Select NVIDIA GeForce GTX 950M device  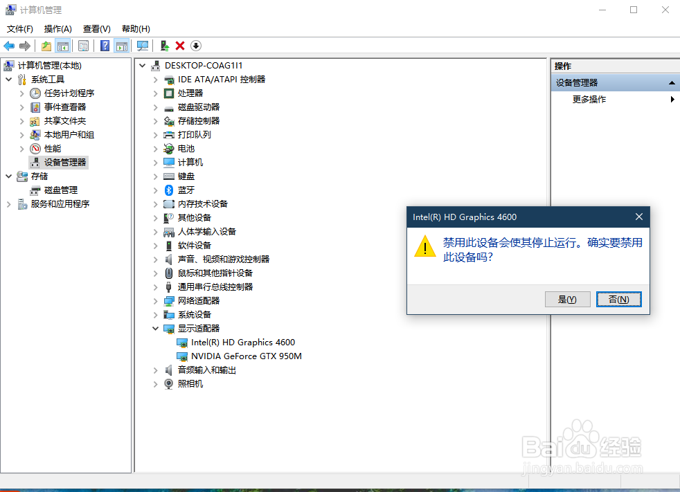247,356
